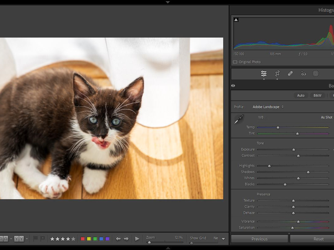Click the histogram graph area
This screenshot has width=334, height=250.
click(284, 34)
